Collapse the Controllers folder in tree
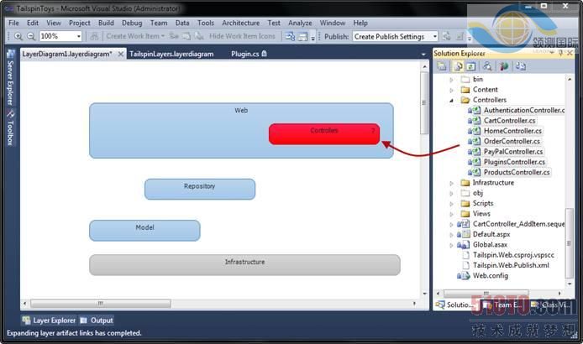 pyautogui.click(x=452, y=100)
